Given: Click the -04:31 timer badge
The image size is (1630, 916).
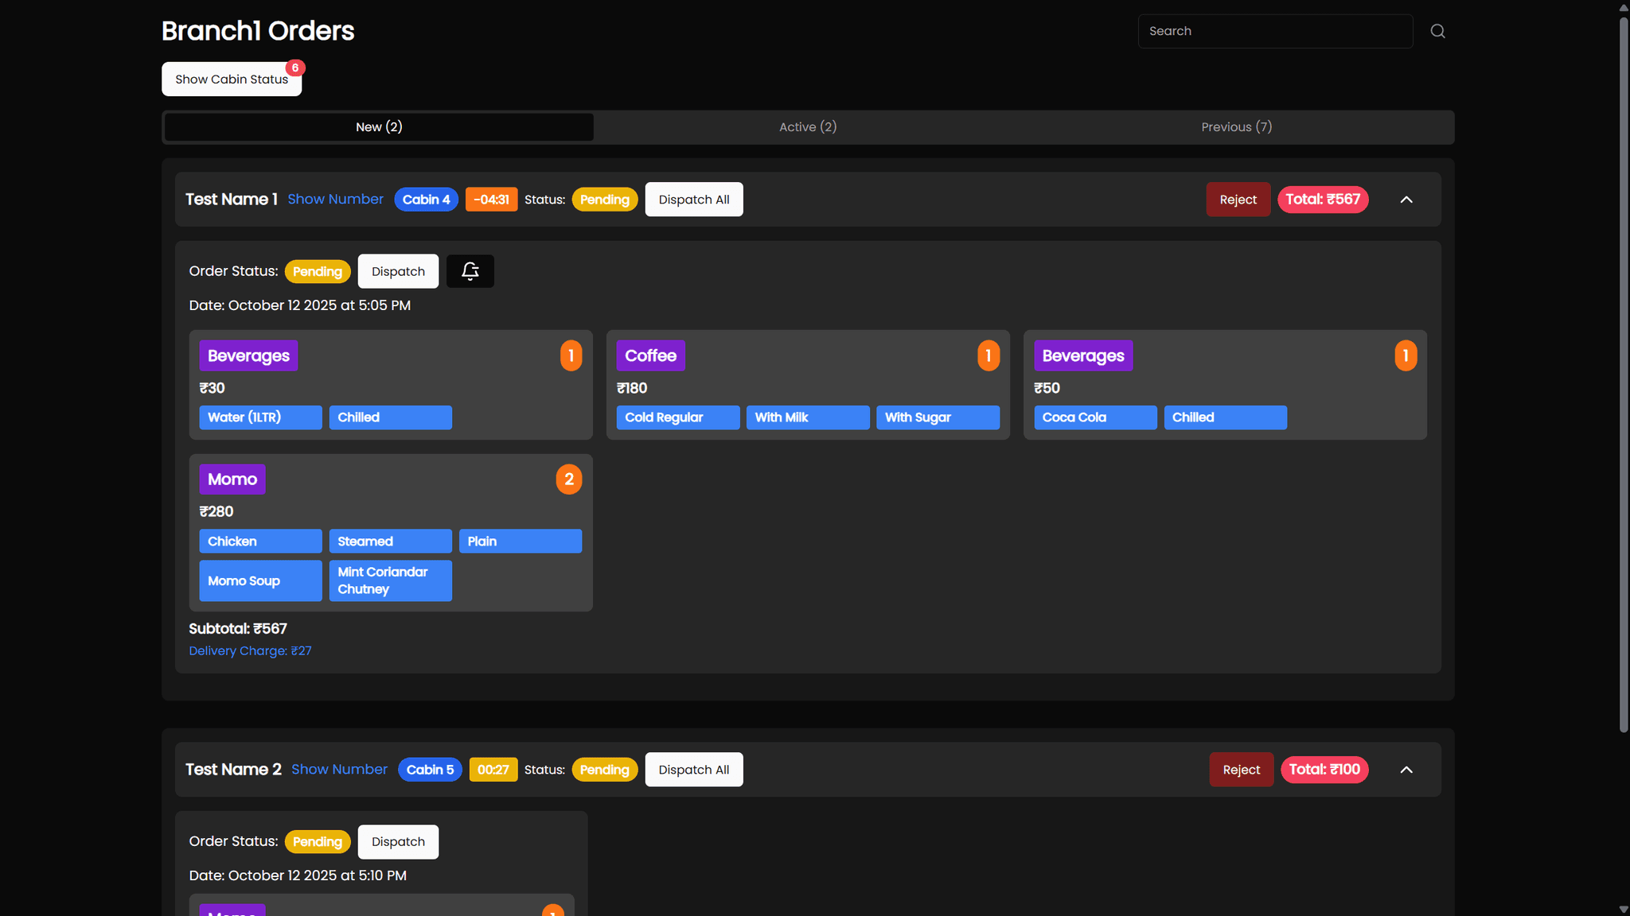Looking at the screenshot, I should [x=491, y=200].
